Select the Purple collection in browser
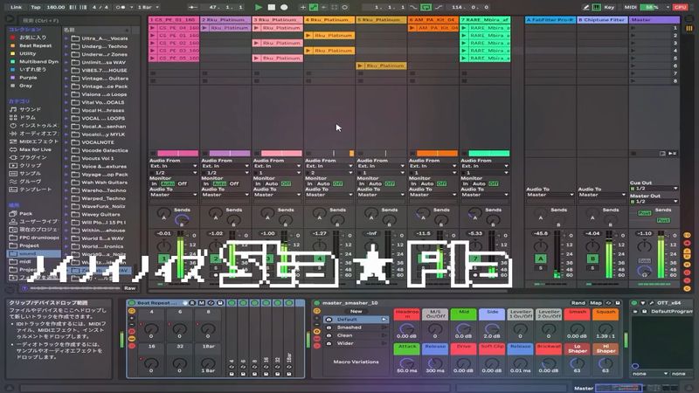 [x=29, y=78]
